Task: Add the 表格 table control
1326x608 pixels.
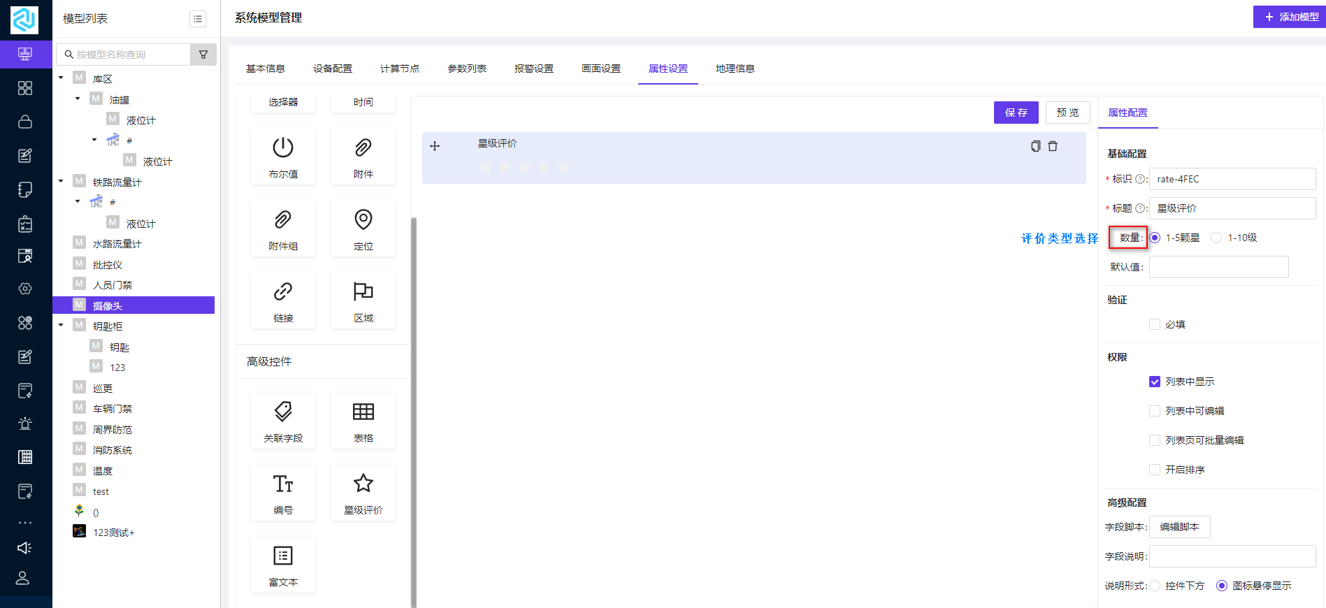Action: point(363,421)
